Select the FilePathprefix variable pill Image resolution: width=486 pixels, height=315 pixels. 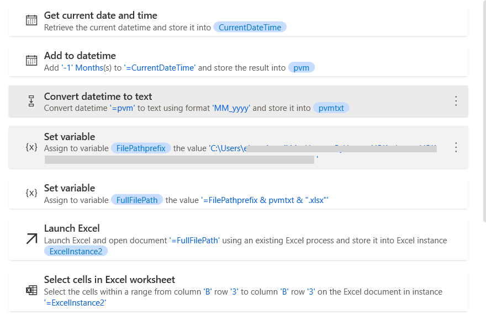[141, 148]
